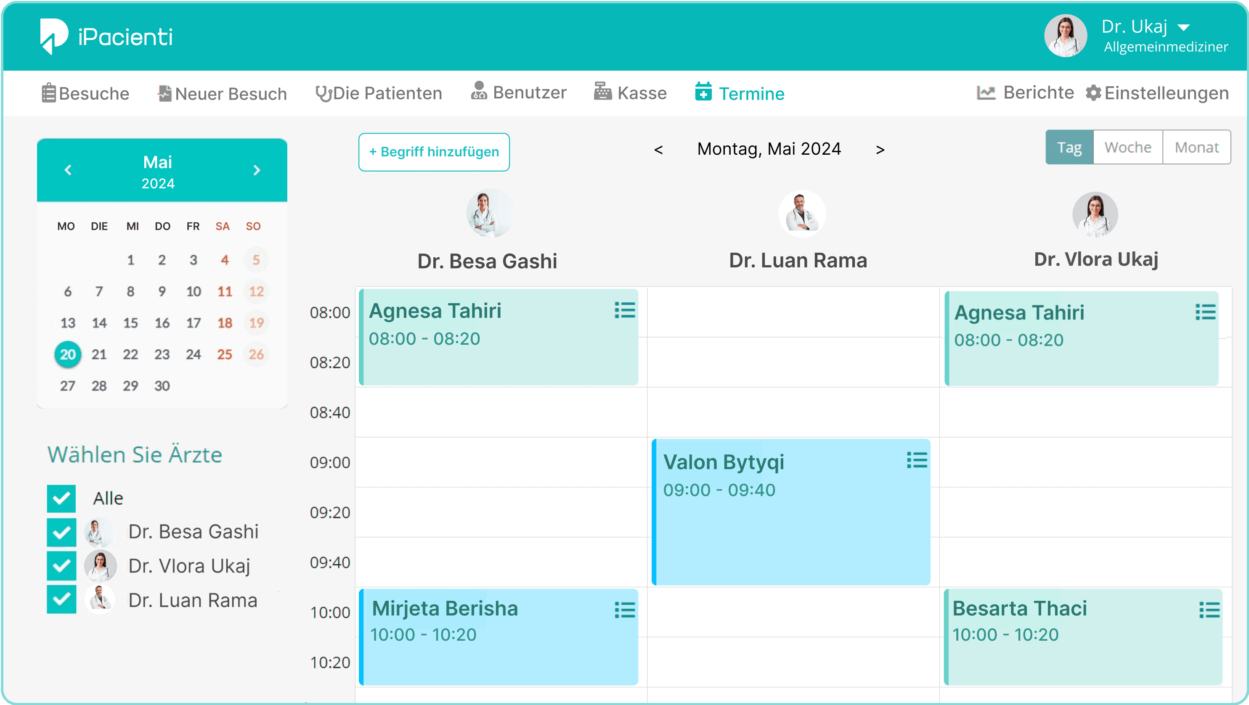This screenshot has width=1249, height=705.
Task: Go to next day with right arrow
Action: [880, 150]
